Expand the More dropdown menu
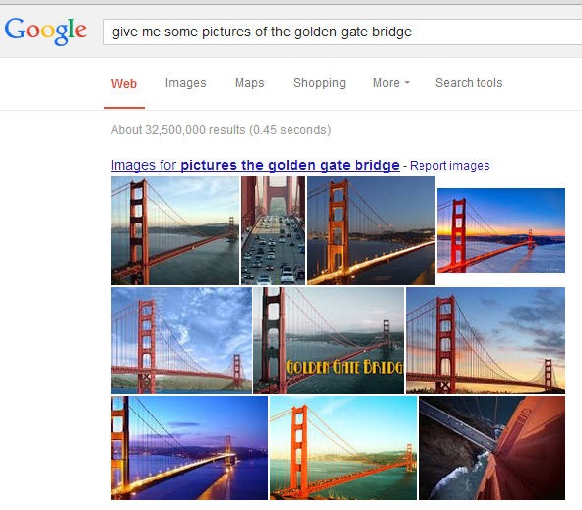 click(x=391, y=83)
